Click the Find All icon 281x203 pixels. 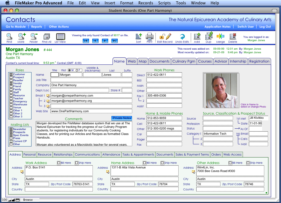point(47,36)
